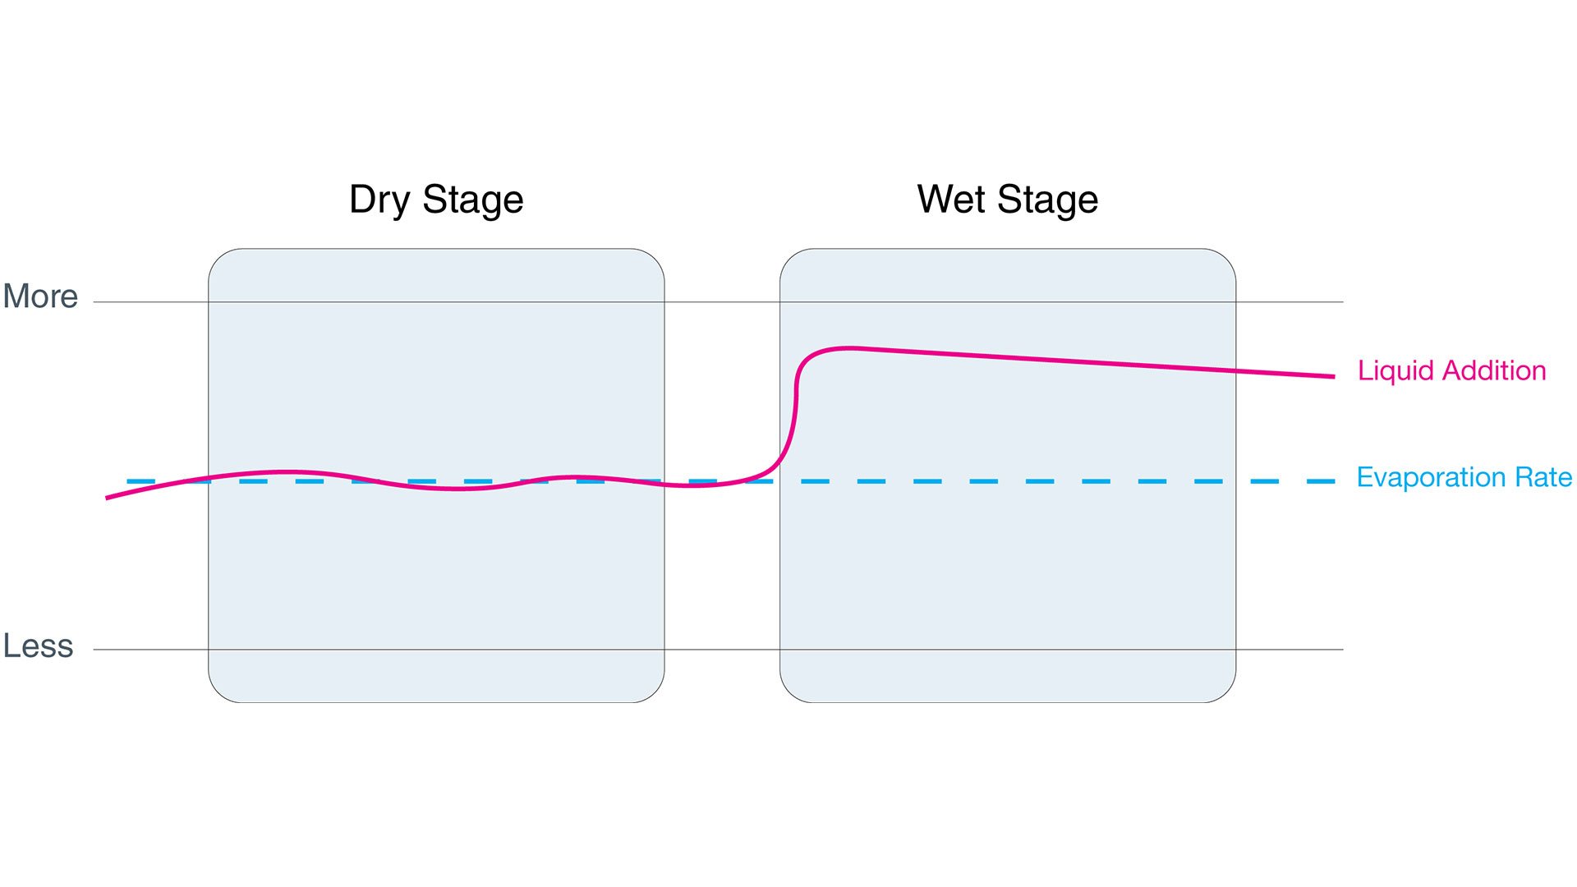Click the pink curve dip in Dry Stage

pos(458,489)
